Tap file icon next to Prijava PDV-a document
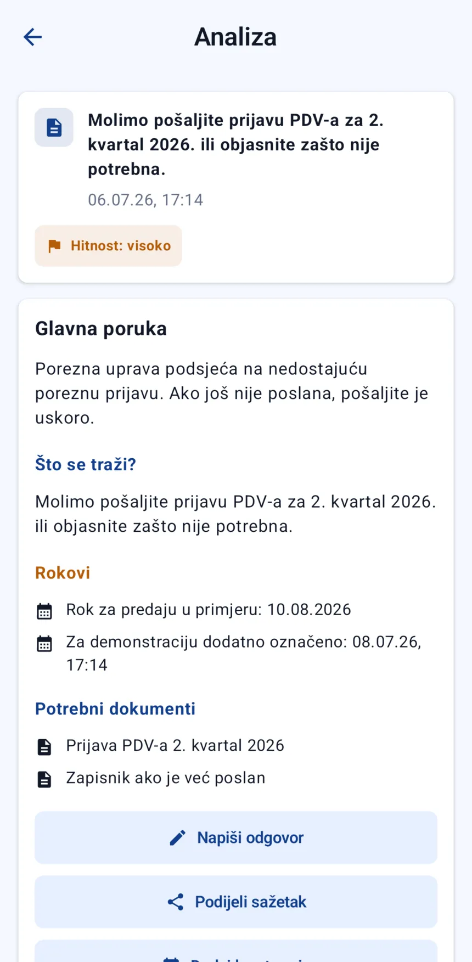Image resolution: width=472 pixels, height=962 pixels. click(44, 747)
